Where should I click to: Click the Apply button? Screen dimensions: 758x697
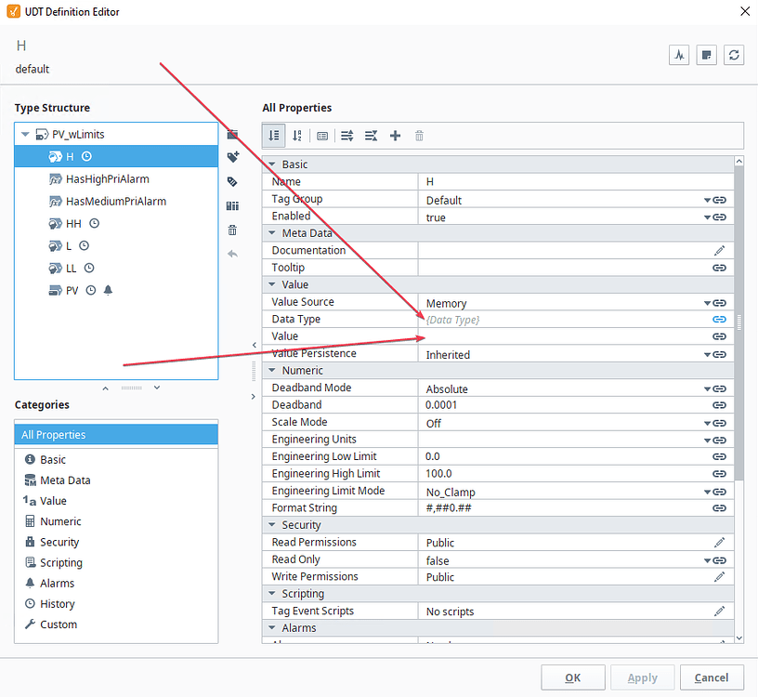[642, 677]
